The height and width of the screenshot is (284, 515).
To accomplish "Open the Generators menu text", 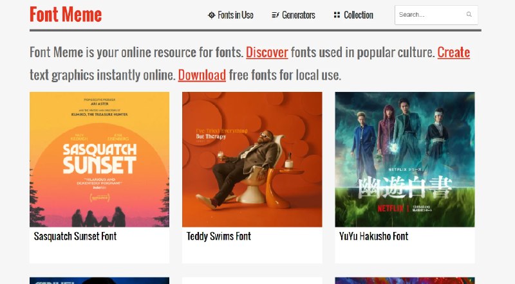I will [299, 15].
